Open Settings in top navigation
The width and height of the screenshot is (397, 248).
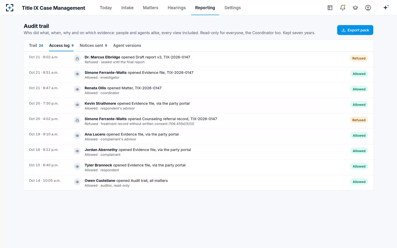tap(233, 8)
